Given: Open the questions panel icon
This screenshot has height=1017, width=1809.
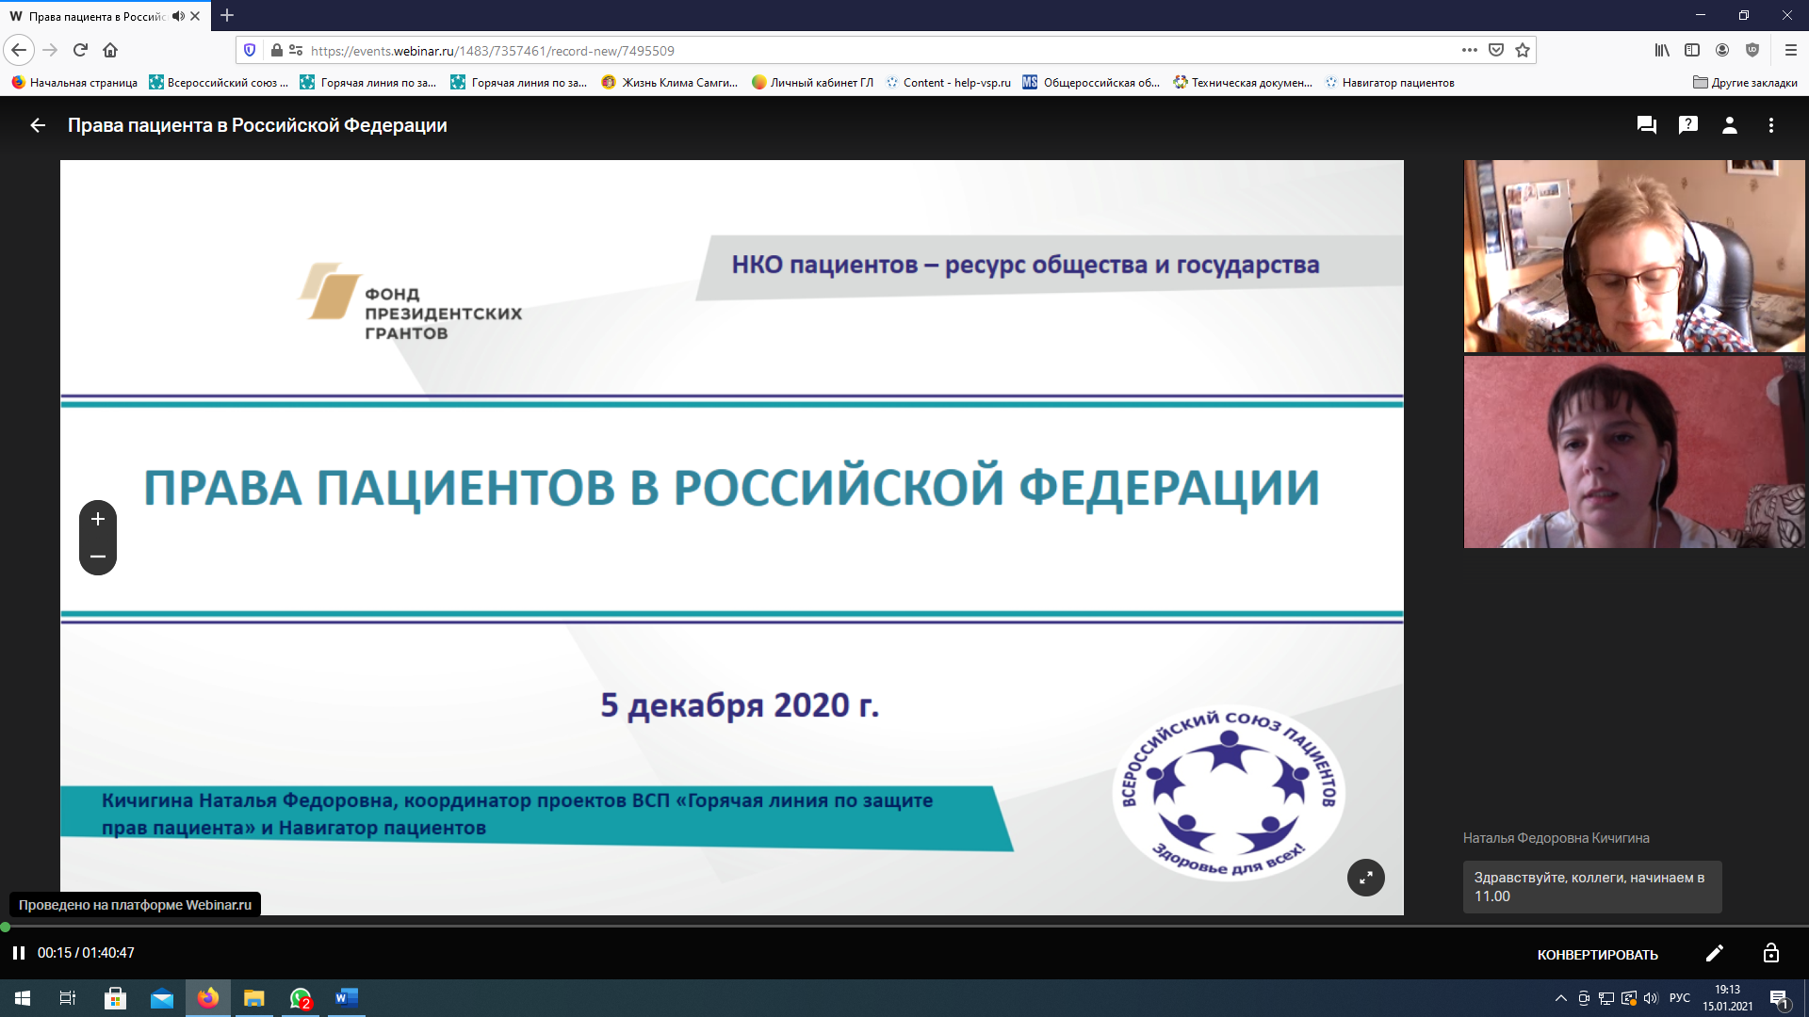Looking at the screenshot, I should (1687, 125).
